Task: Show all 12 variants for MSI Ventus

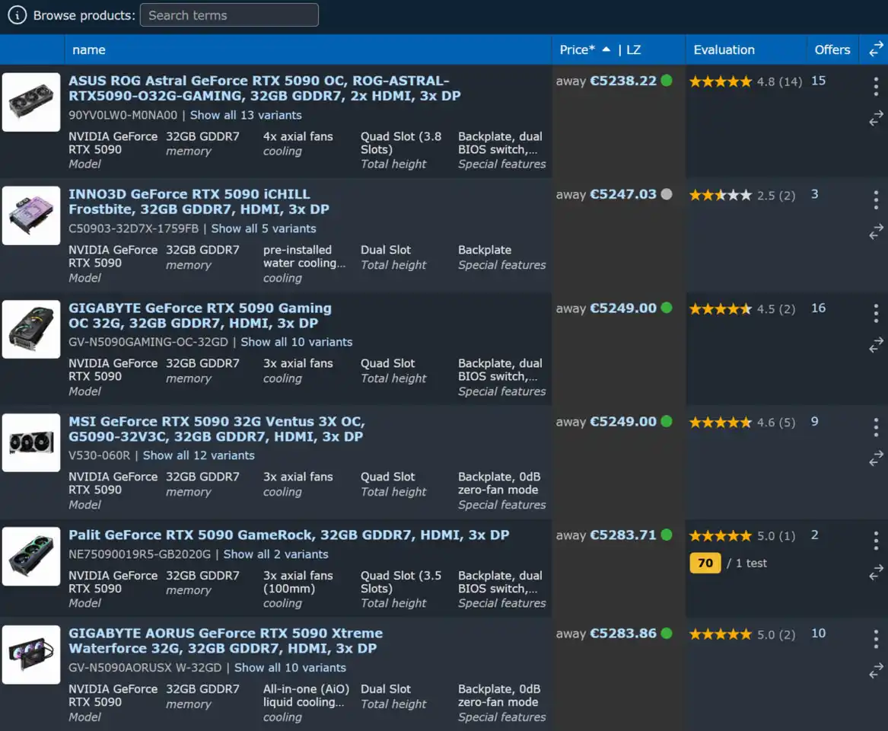Action: pos(198,455)
